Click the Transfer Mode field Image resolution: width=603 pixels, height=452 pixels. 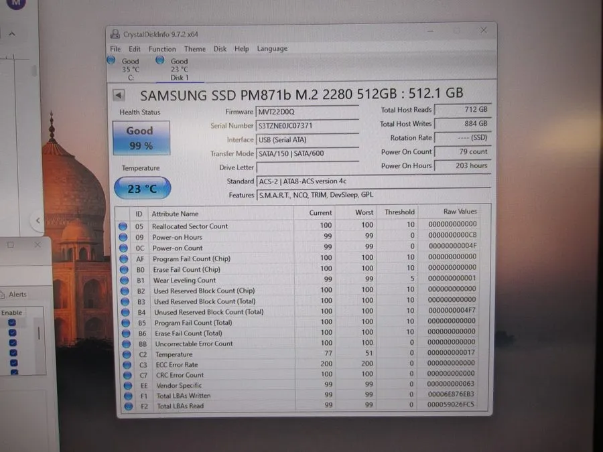[308, 153]
